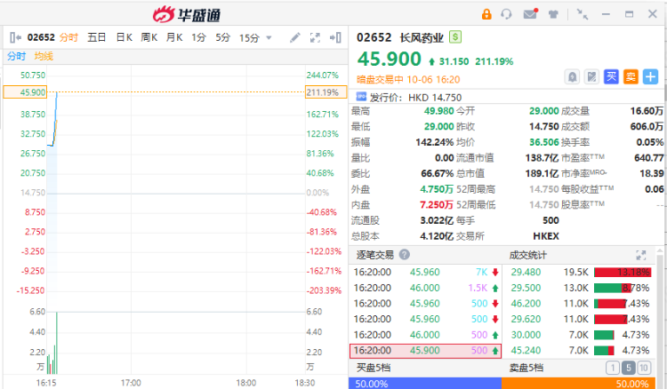Click the shirt skin theme icon

point(553,14)
